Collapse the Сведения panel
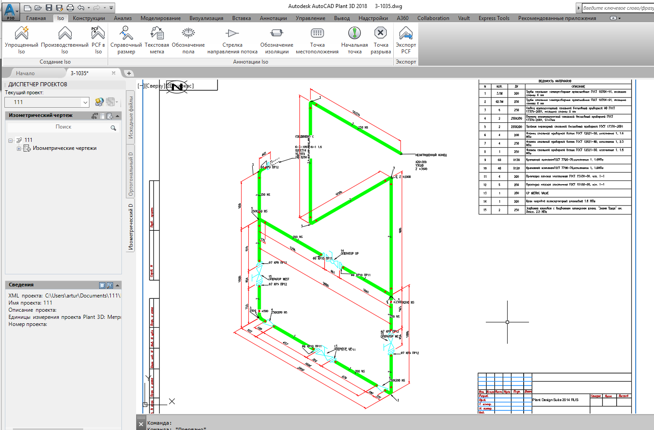654x430 pixels. [117, 285]
